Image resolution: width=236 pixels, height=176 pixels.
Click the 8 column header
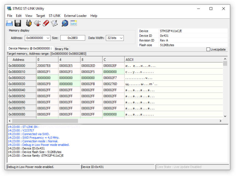91,60
